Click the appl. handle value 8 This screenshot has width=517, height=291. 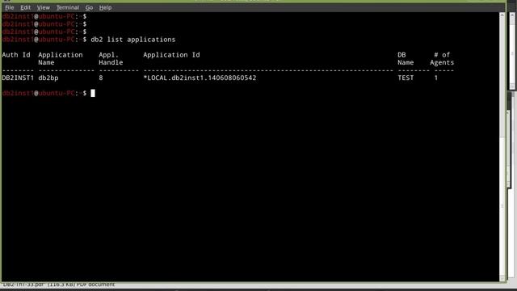point(101,78)
